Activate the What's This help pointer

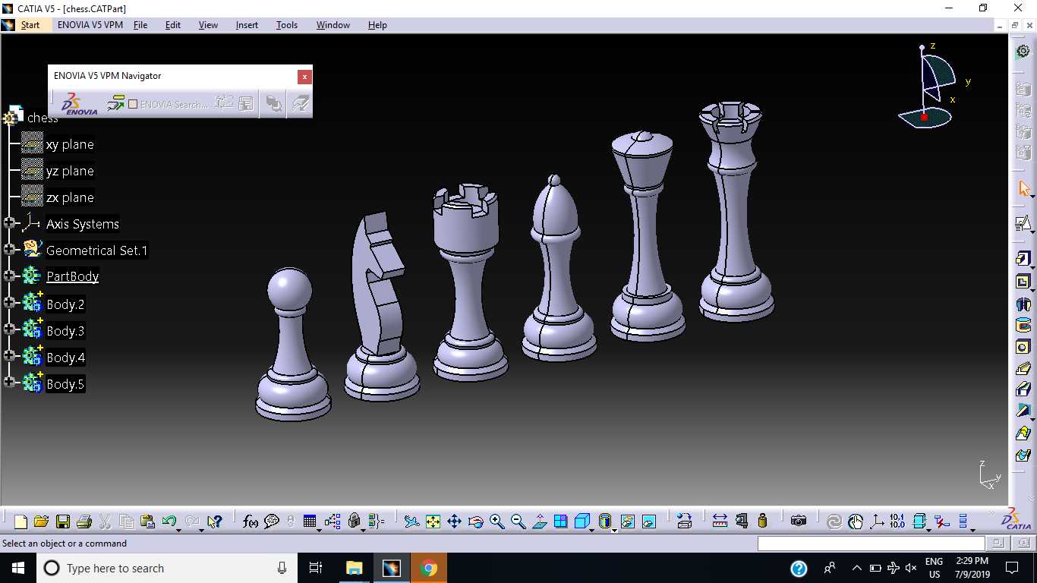click(215, 522)
